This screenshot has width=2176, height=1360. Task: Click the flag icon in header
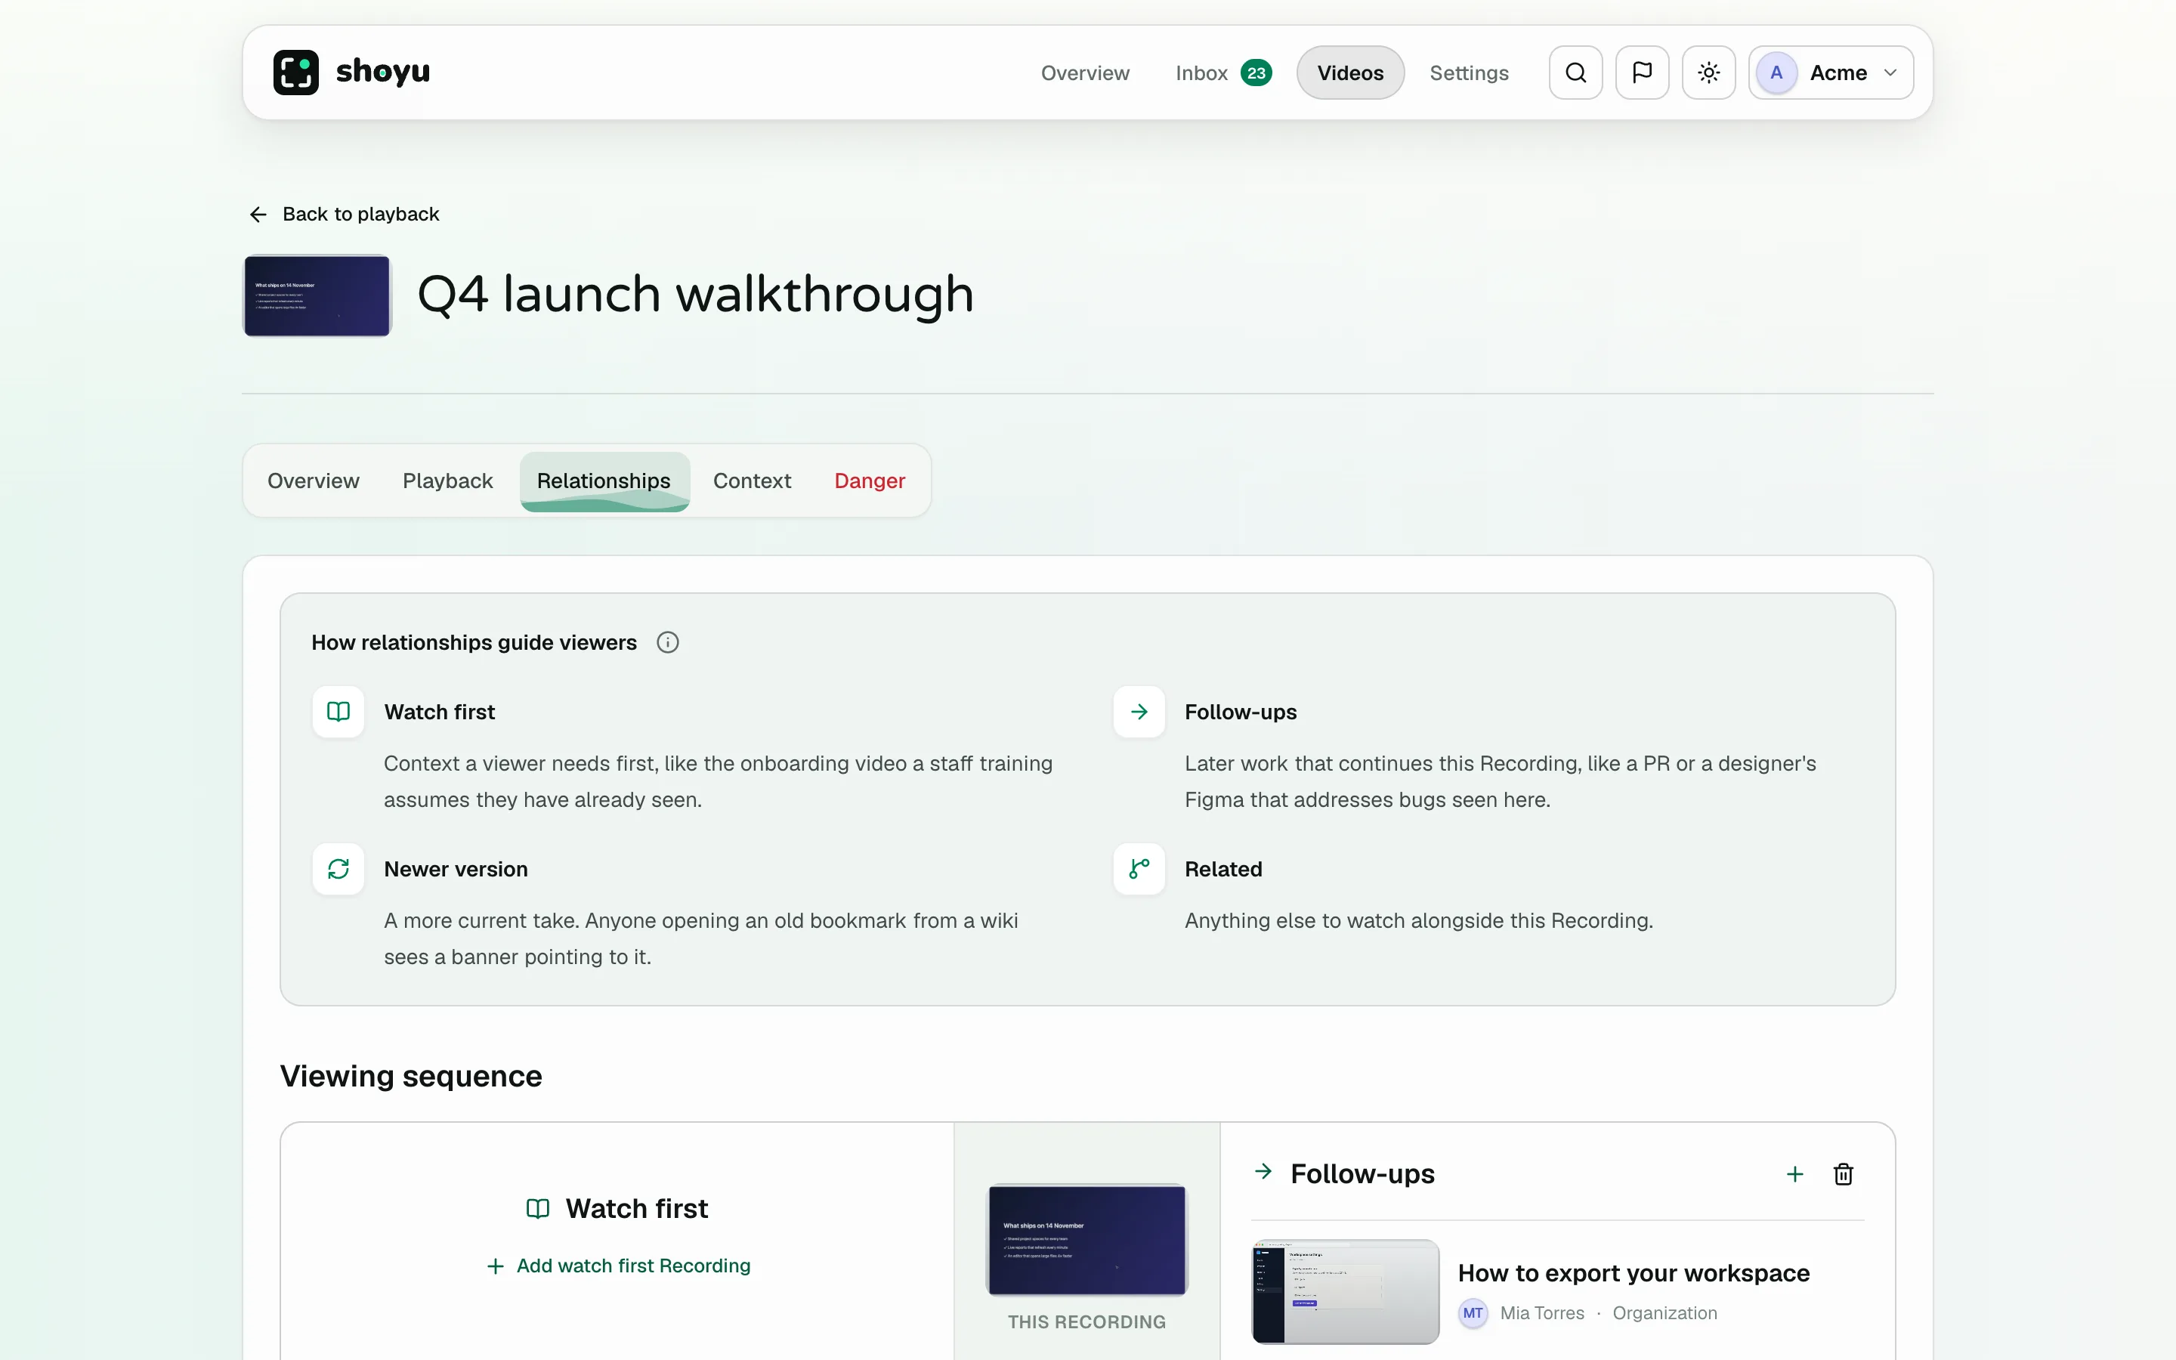[1642, 72]
